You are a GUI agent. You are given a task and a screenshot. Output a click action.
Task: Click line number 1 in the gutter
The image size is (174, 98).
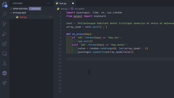pyautogui.click(x=61, y=13)
